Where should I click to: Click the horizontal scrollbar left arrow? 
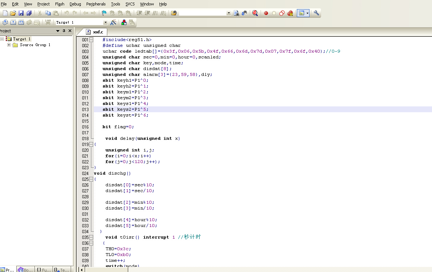tap(82, 270)
